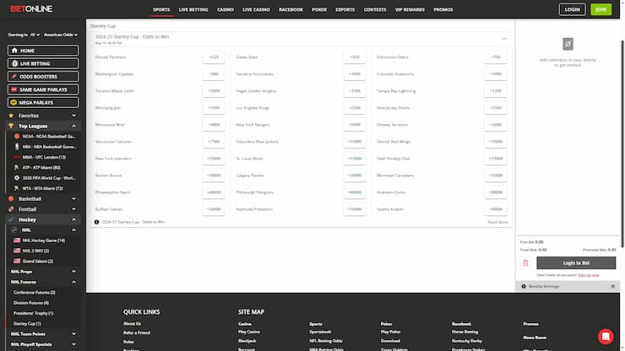The height and width of the screenshot is (351, 625).
Task: Click the Football icon in sidebar
Action: tap(11, 208)
